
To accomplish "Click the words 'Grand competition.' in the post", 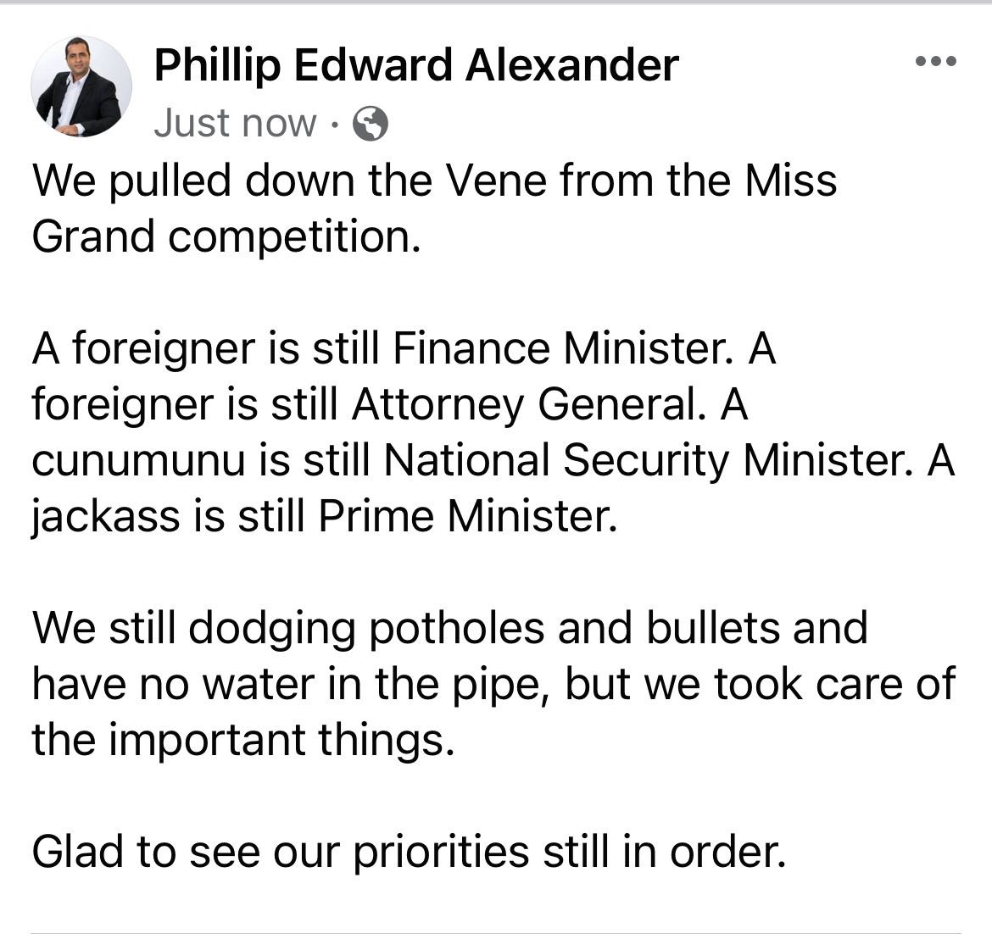I will [226, 236].
